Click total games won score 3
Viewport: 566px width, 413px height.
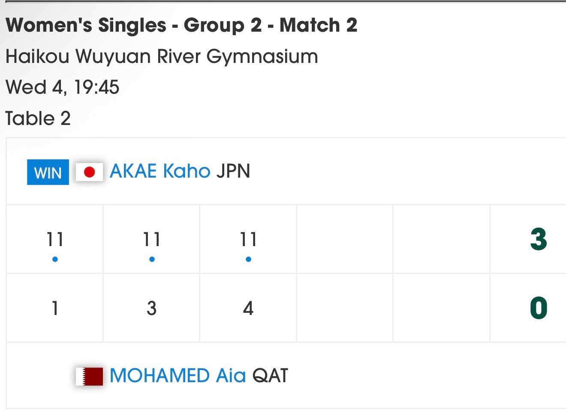pos(539,239)
